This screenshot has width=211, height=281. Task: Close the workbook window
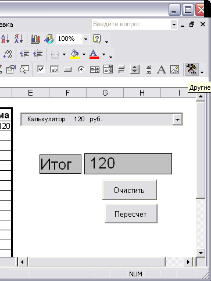point(203,24)
